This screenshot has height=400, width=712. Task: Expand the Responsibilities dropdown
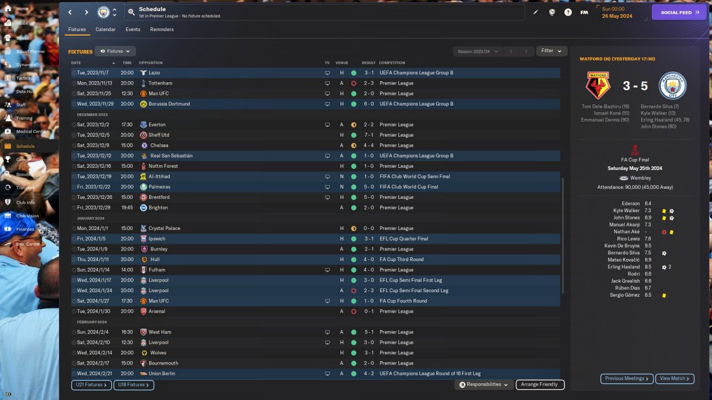coord(484,384)
